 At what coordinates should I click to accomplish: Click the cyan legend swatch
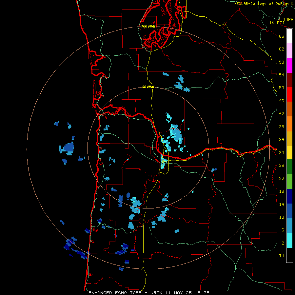(289, 241)
